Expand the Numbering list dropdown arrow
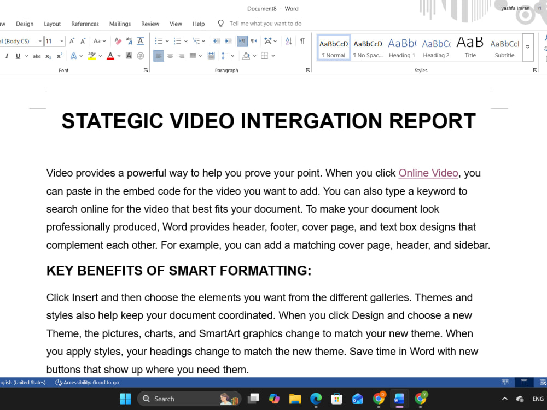Image resolution: width=547 pixels, height=410 pixels. point(185,41)
